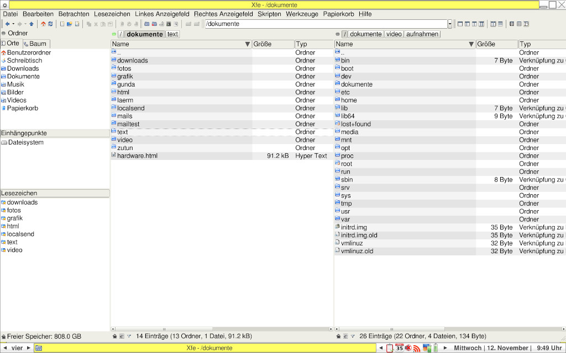
Task: Navigate up one directory level
Action: (32, 24)
